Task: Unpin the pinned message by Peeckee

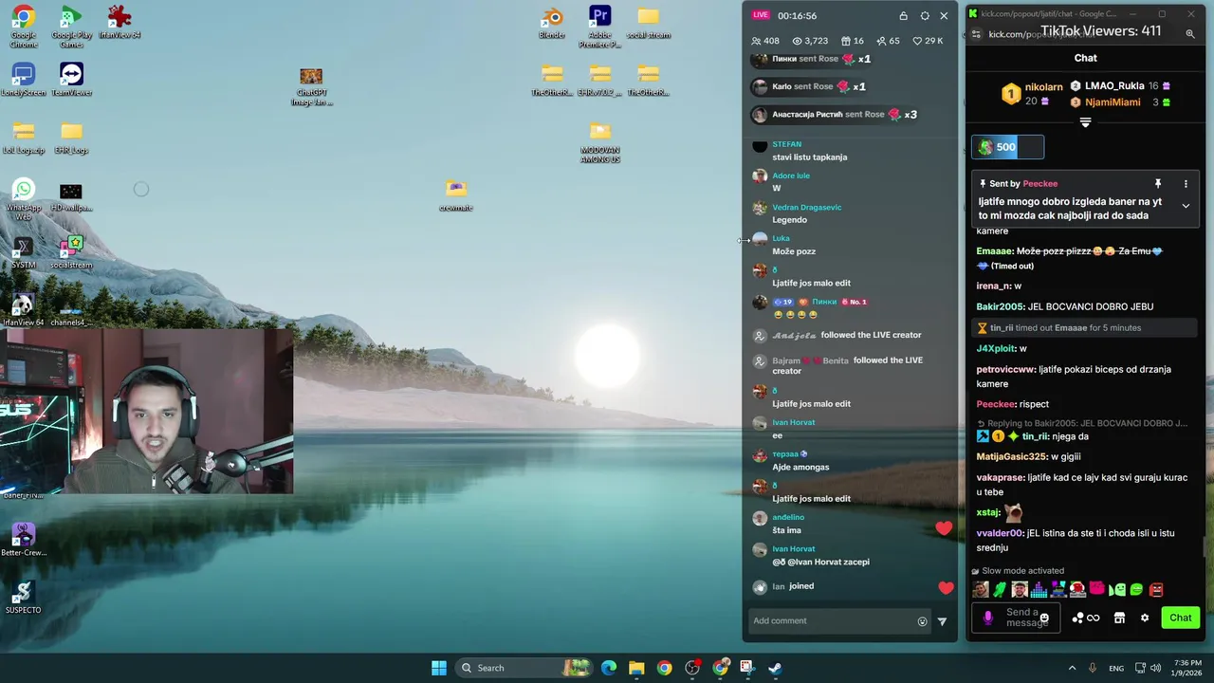Action: [x=1157, y=183]
